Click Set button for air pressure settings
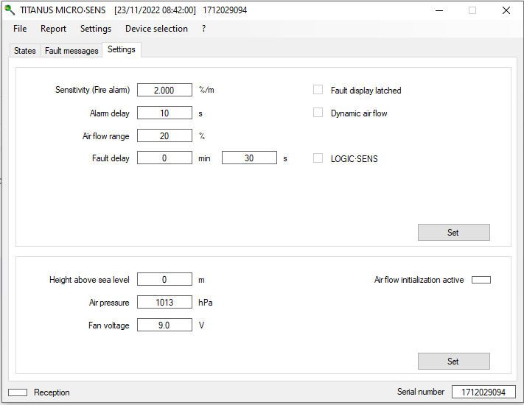 453,361
